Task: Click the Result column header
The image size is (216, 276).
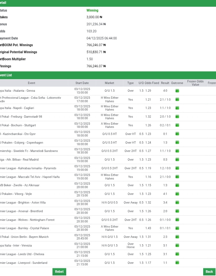Action: point(165,83)
